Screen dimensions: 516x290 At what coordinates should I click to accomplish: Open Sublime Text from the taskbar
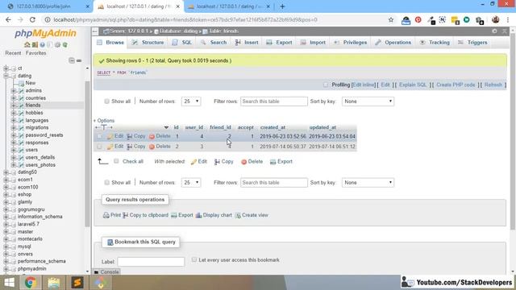click(x=77, y=283)
